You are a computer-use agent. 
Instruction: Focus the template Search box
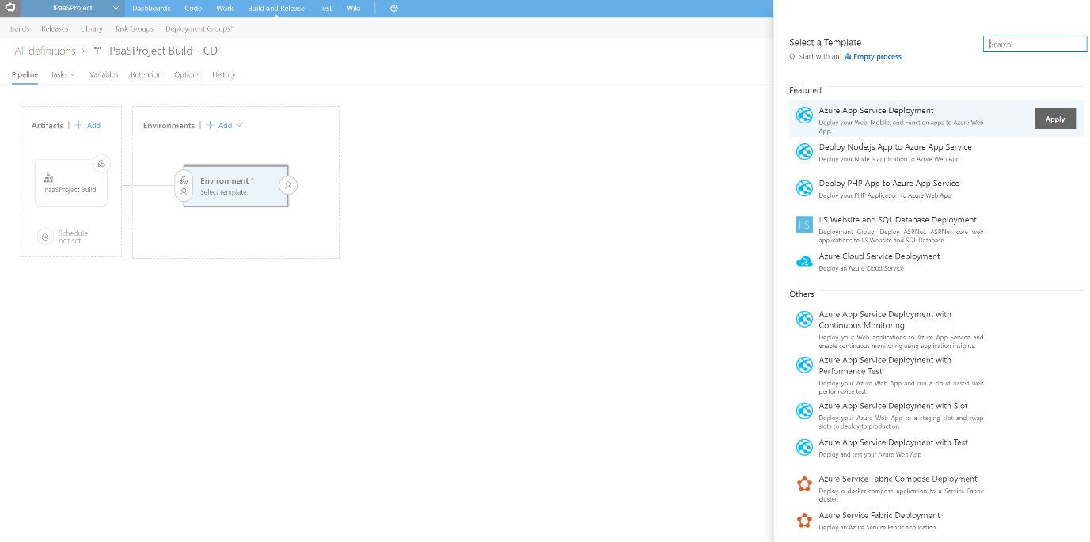1035,44
